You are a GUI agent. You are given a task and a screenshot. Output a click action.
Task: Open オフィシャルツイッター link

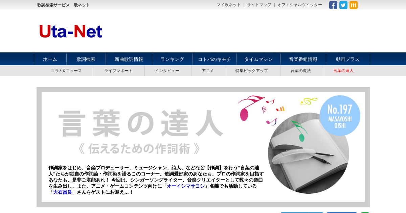(300, 5)
